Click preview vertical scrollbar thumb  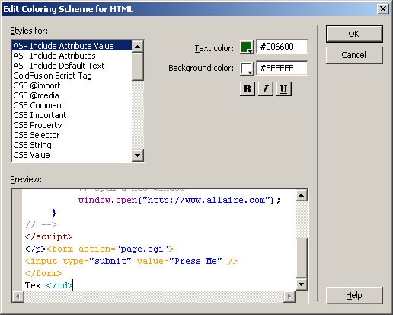[302, 258]
